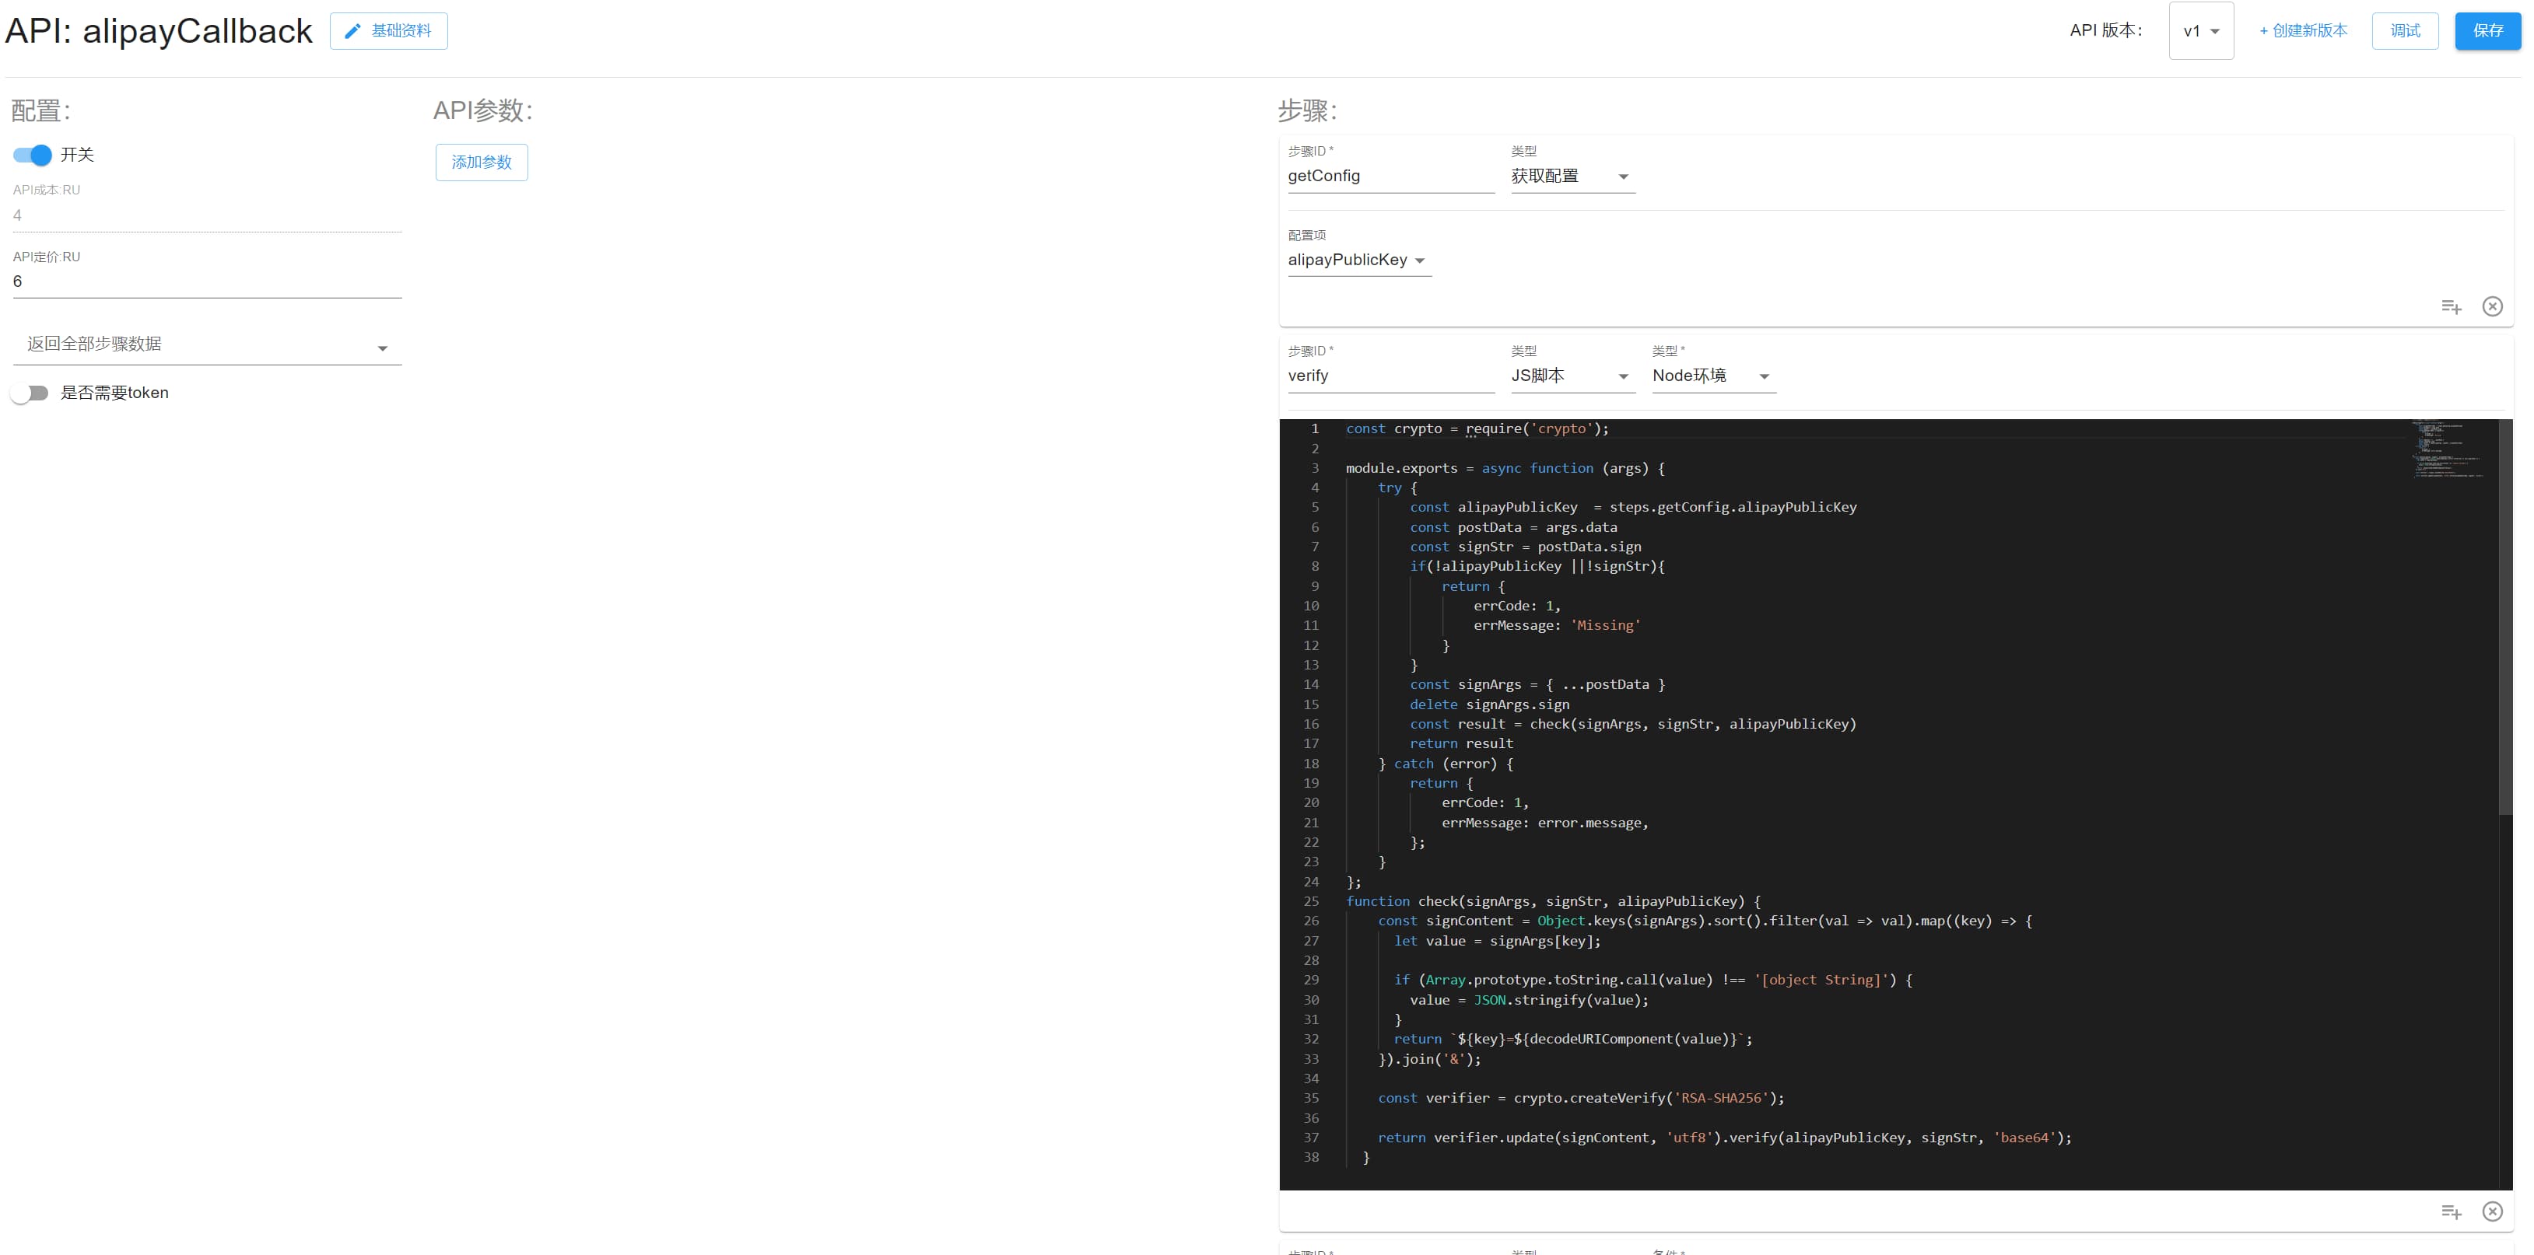This screenshot has height=1255, width=2534.
Task: Click line 18 catch (error) clause
Action: [x=1446, y=764]
